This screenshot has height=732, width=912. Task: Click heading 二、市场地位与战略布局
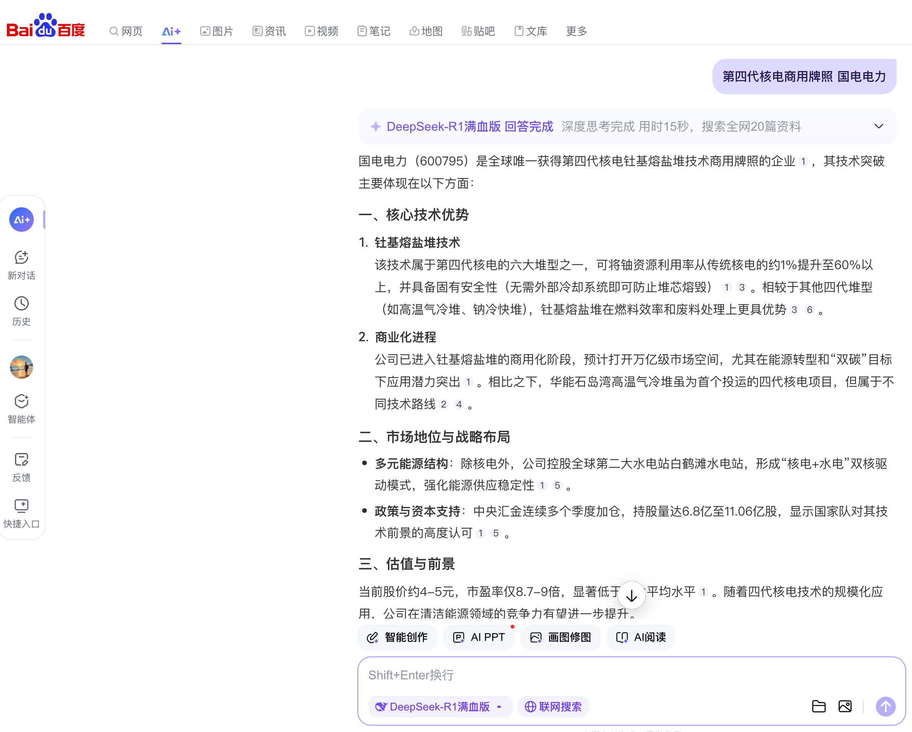pos(434,437)
